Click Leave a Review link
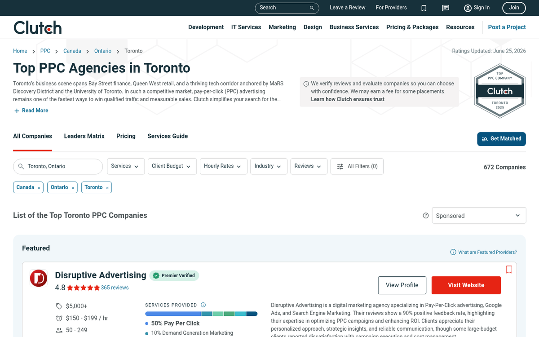 pos(348,8)
